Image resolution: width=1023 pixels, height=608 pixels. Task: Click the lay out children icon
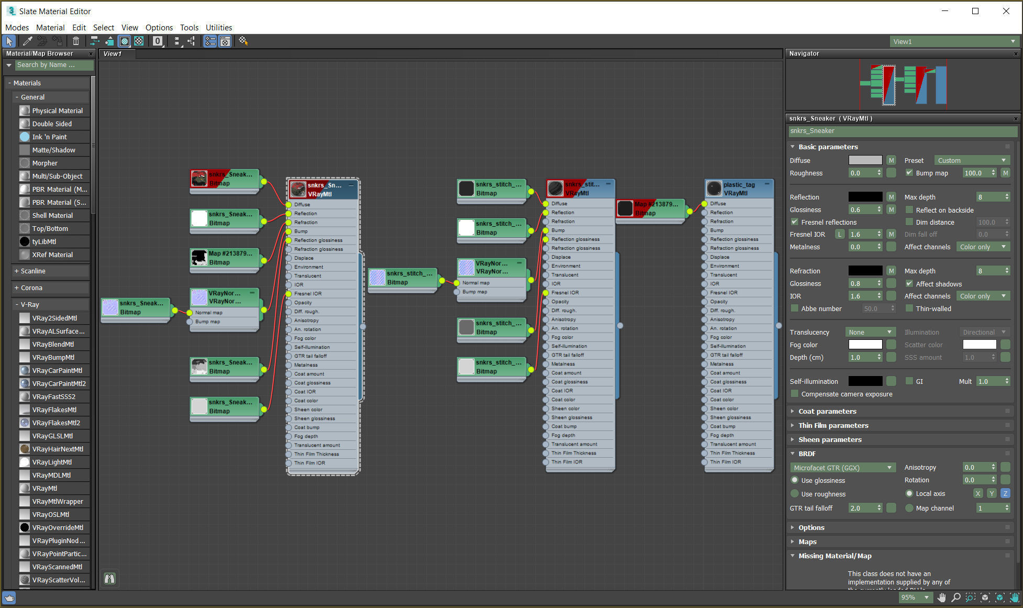[192, 41]
